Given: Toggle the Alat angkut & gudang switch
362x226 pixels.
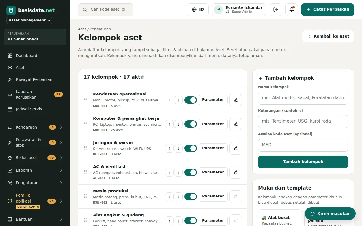Looking at the screenshot, I should tap(191, 221).
